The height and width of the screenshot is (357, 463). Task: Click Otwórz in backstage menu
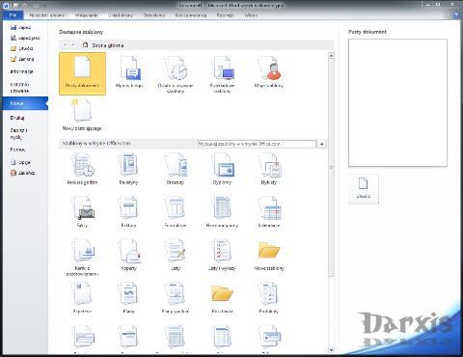(x=22, y=48)
